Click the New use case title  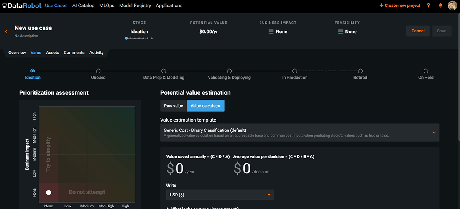pyautogui.click(x=33, y=28)
